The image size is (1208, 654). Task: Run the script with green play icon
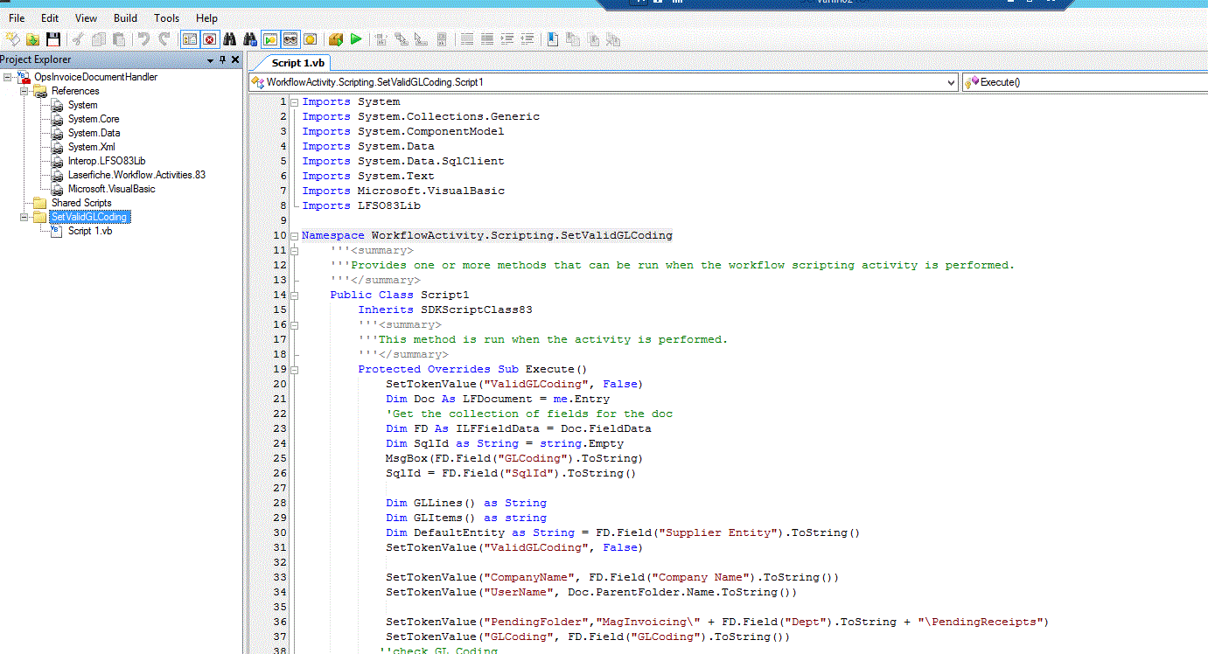355,39
